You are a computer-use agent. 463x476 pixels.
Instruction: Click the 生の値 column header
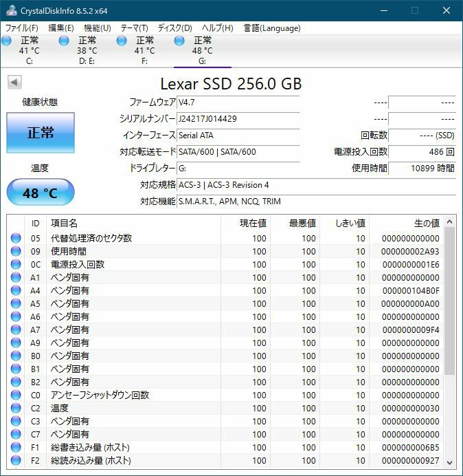[x=406, y=224]
